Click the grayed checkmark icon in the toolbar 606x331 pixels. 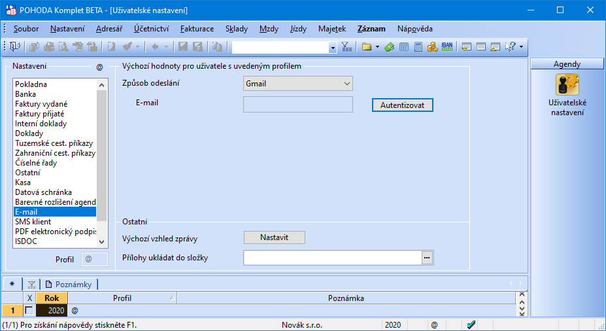(127, 47)
